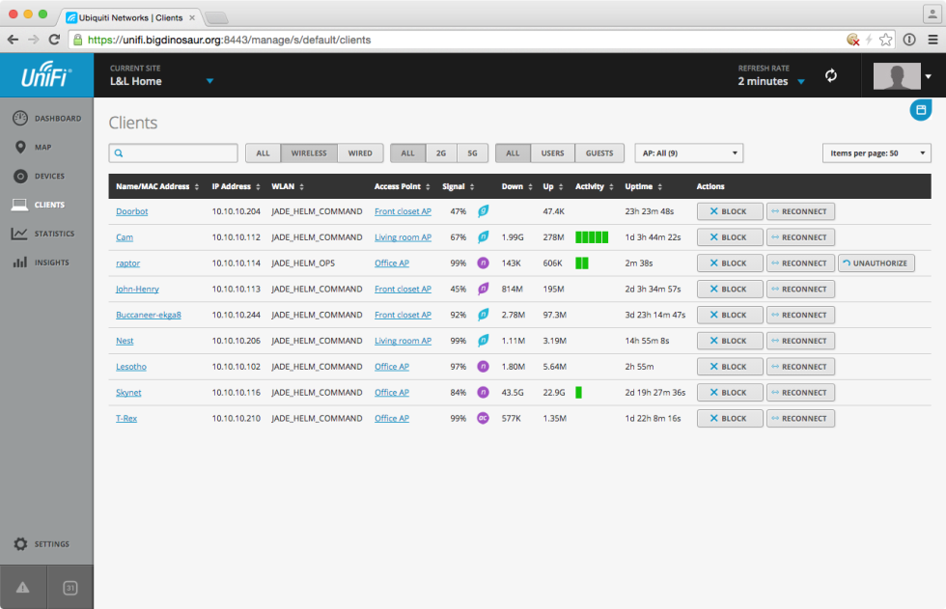This screenshot has width=946, height=609.
Task: Open the events calendar icon at bottom left
Action: [70, 588]
